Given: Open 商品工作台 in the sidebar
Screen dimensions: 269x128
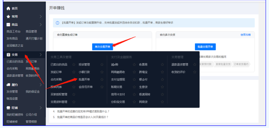Looking at the screenshot, I should pos(14,32).
